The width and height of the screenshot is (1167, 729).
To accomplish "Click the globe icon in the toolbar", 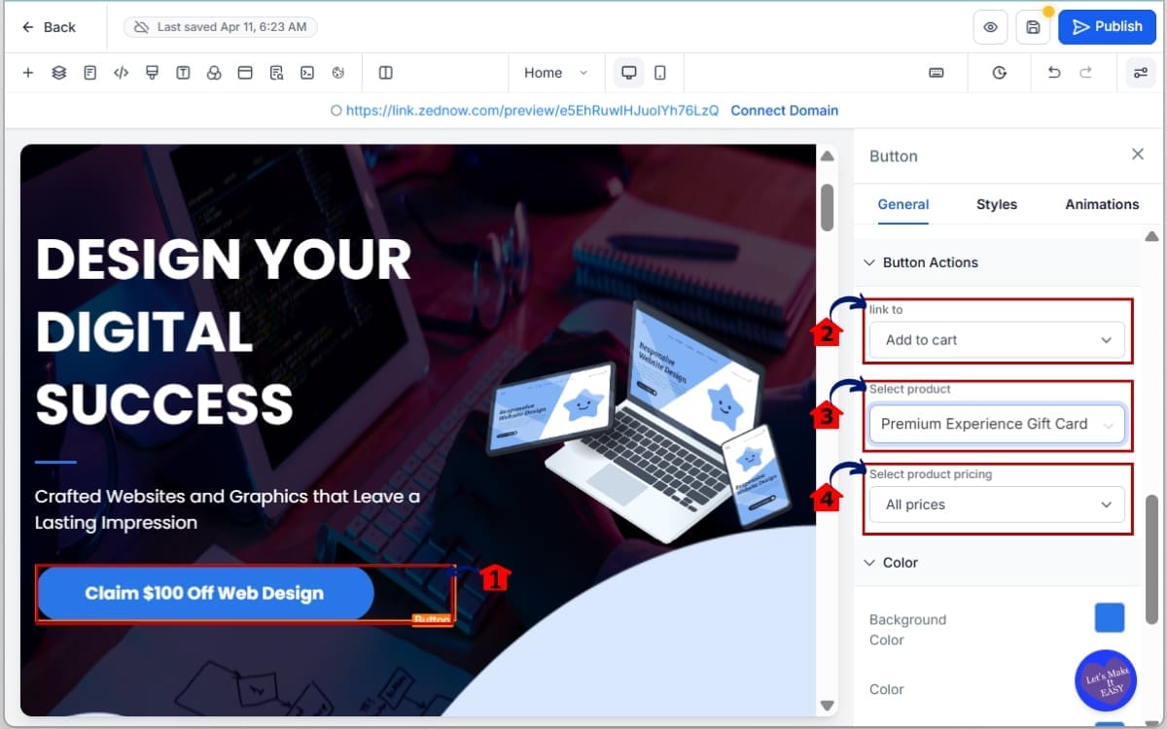I will 338,73.
